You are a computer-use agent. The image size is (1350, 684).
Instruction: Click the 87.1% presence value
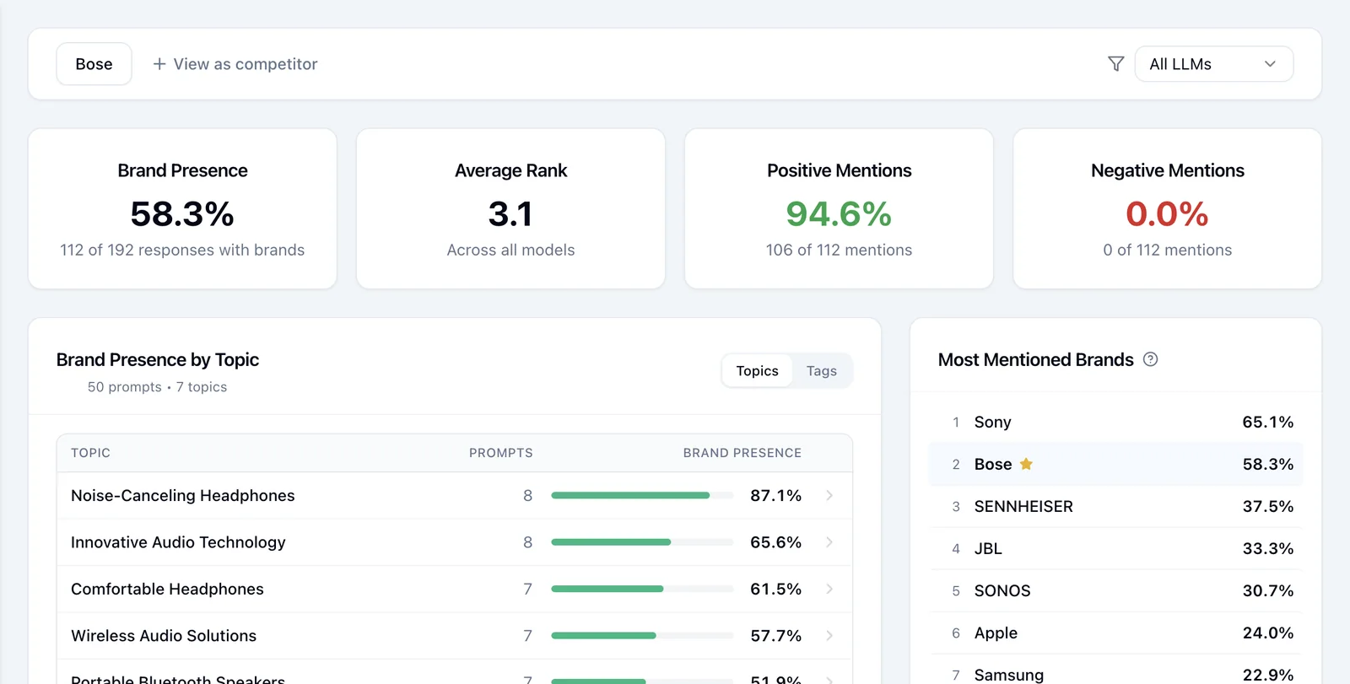(775, 495)
